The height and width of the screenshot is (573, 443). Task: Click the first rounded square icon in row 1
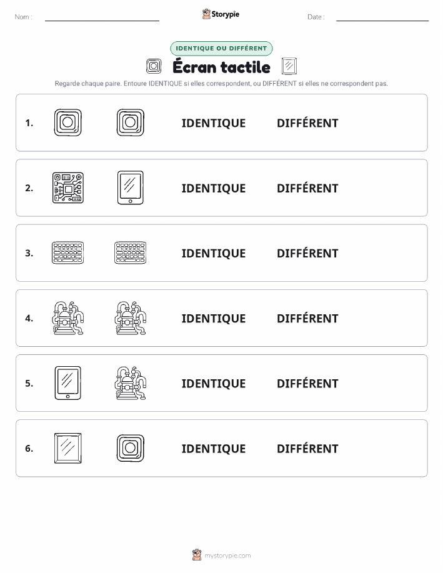[x=68, y=122]
